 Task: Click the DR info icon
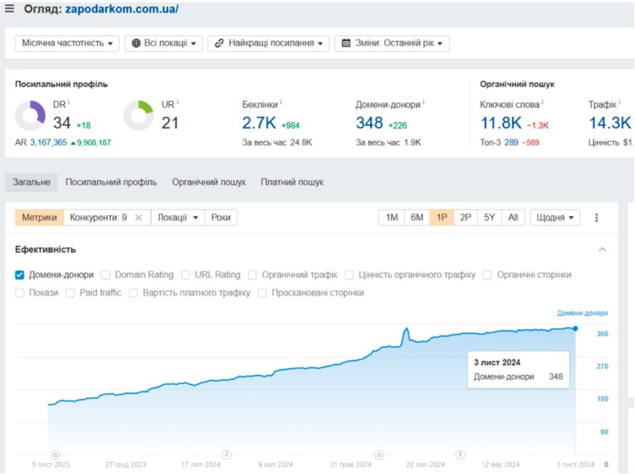coord(69,102)
